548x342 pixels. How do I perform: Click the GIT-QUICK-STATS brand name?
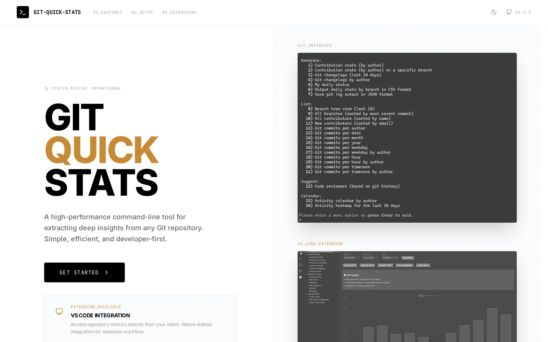(x=57, y=12)
